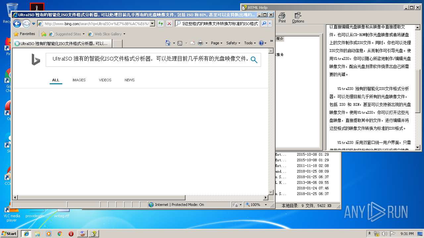Switch to the VIDEOS tab
The image size is (424, 238).
pyautogui.click(x=105, y=80)
